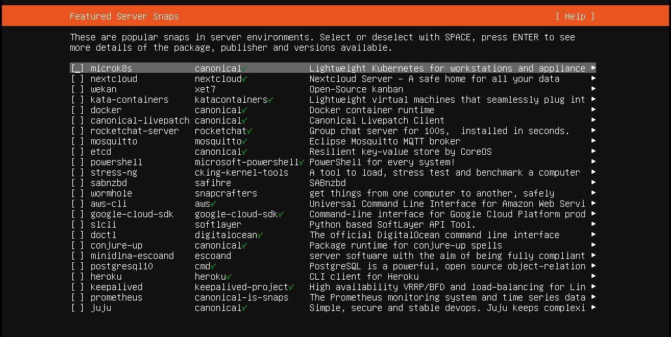The height and width of the screenshot is (337, 671).
Task: Tick the rocketchat-server checkbox
Action: (x=78, y=131)
